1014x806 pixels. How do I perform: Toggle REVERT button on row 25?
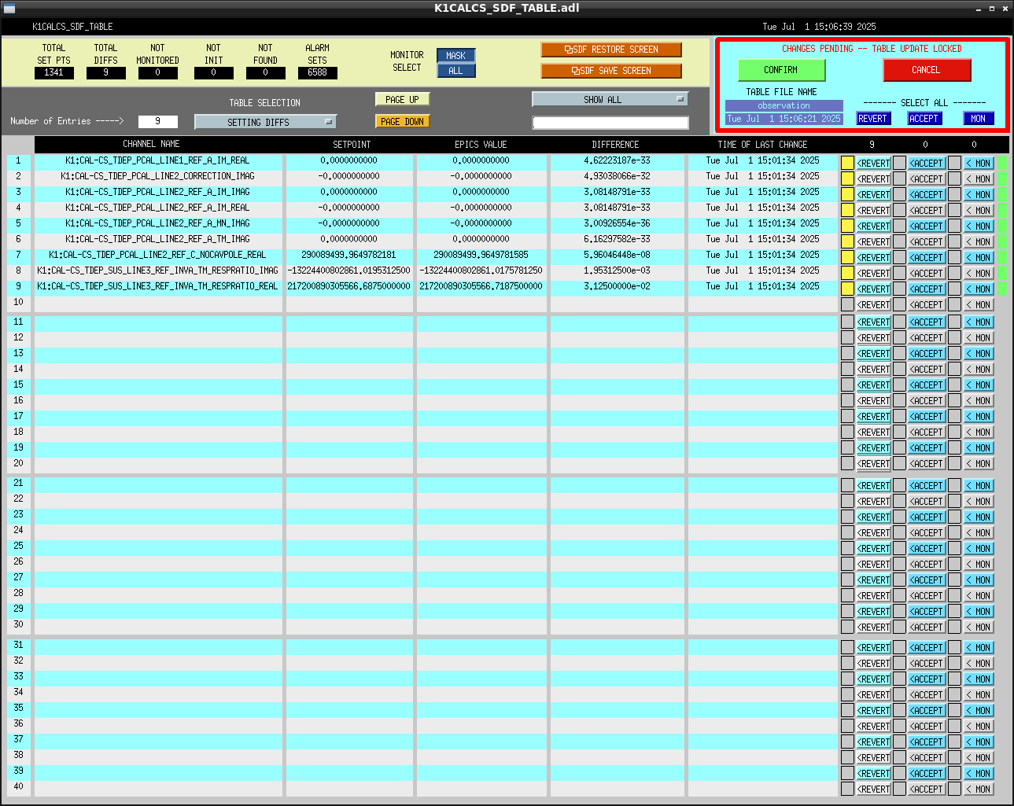tap(873, 549)
